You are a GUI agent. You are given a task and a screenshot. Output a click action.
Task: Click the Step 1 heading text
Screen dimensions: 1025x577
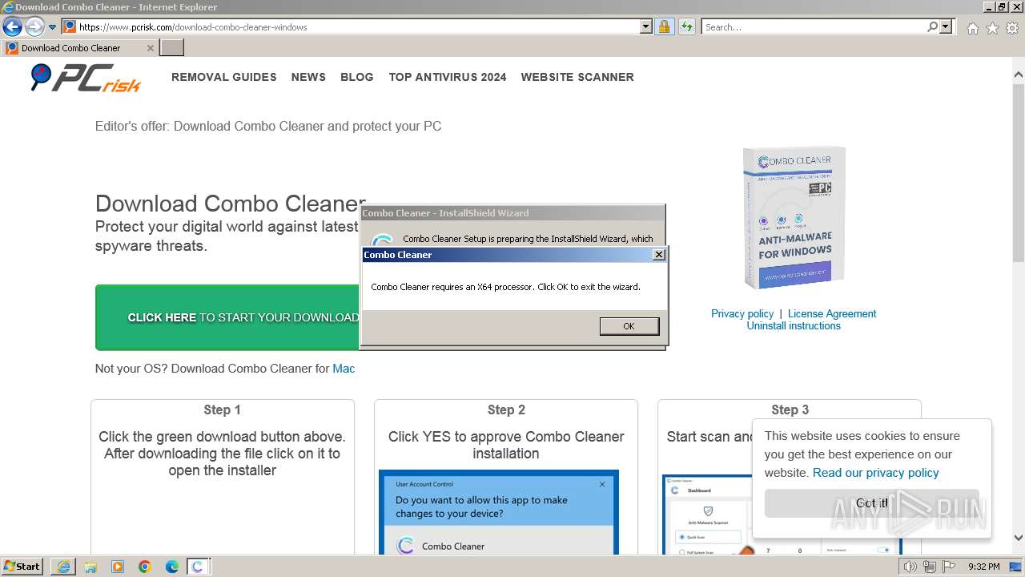222,410
